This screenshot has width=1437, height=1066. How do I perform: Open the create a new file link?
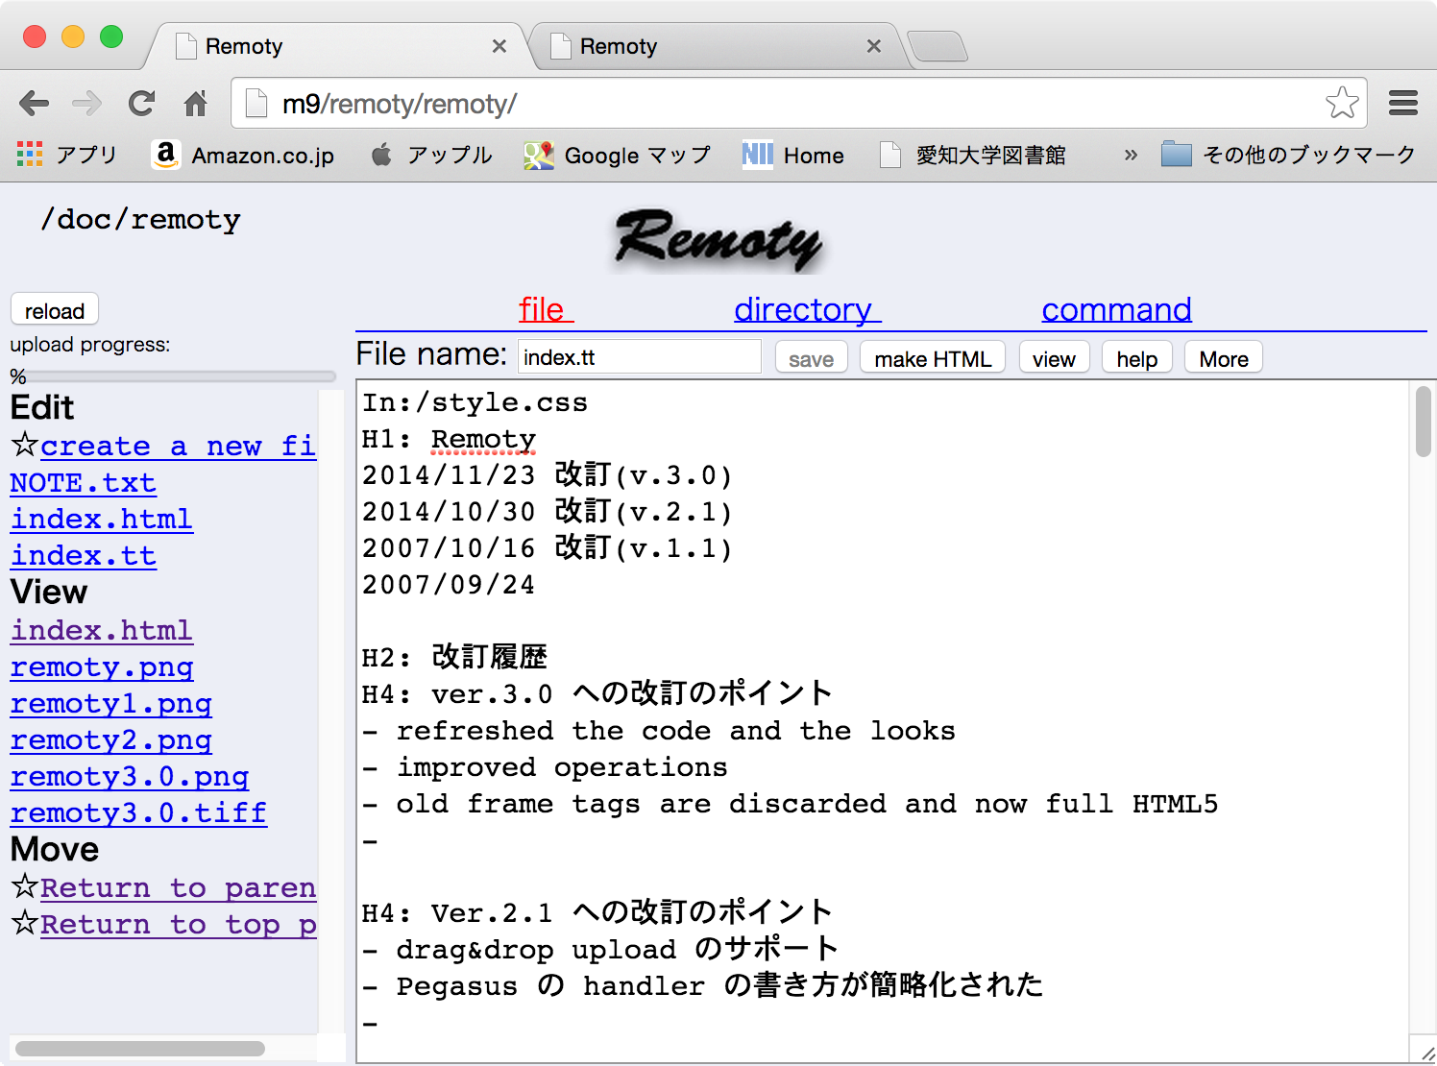tap(178, 446)
